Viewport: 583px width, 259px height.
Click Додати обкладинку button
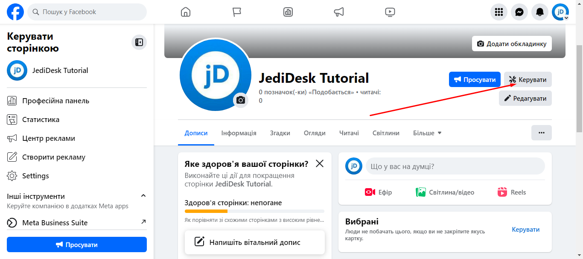tap(512, 44)
